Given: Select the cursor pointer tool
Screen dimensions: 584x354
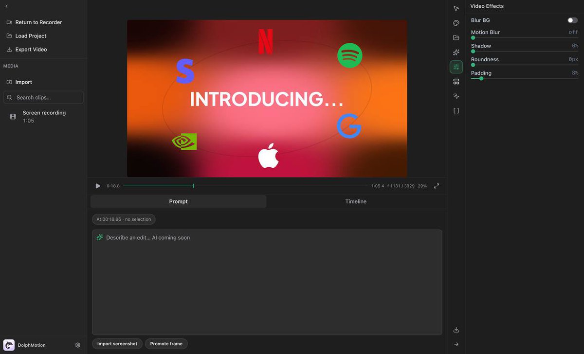Looking at the screenshot, I should tap(456, 9).
